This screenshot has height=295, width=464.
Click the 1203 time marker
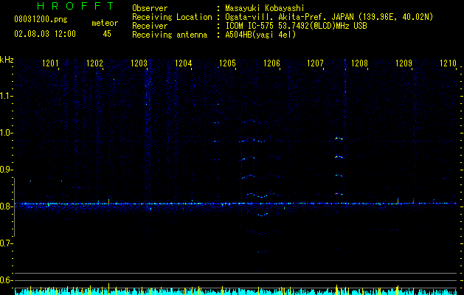[x=139, y=63]
